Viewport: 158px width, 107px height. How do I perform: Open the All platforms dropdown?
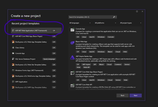105,23
